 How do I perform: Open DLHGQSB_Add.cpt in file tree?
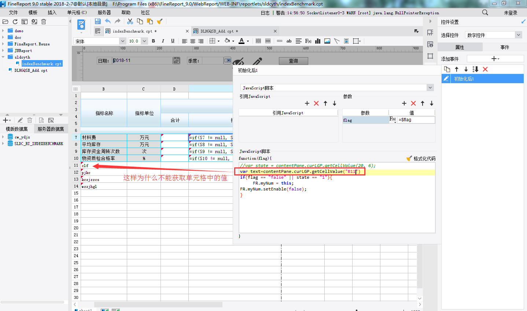click(x=31, y=70)
